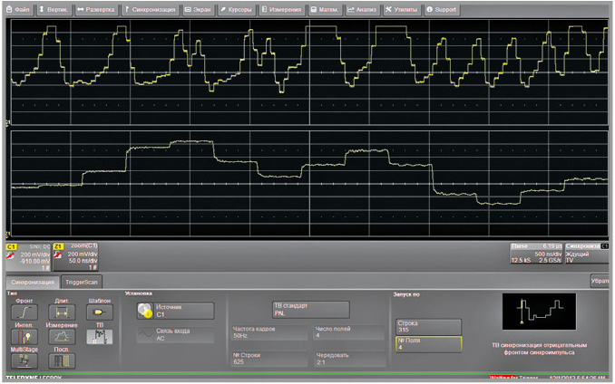Pick the MultiStage trigger icon

[x=24, y=360]
